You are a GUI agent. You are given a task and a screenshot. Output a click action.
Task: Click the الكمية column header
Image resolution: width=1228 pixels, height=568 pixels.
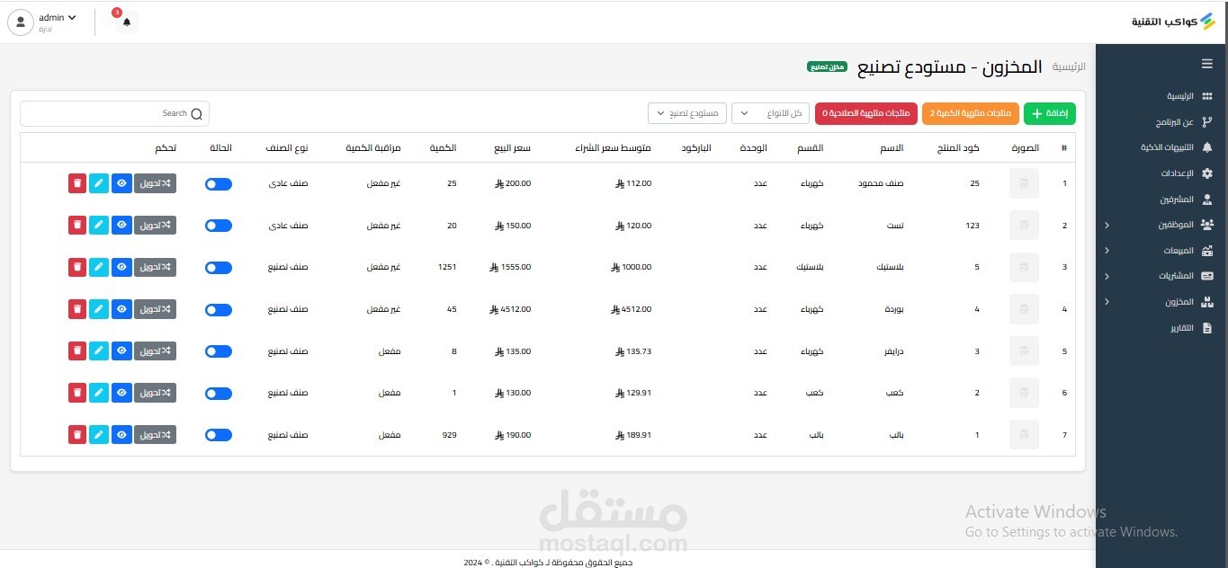point(444,147)
